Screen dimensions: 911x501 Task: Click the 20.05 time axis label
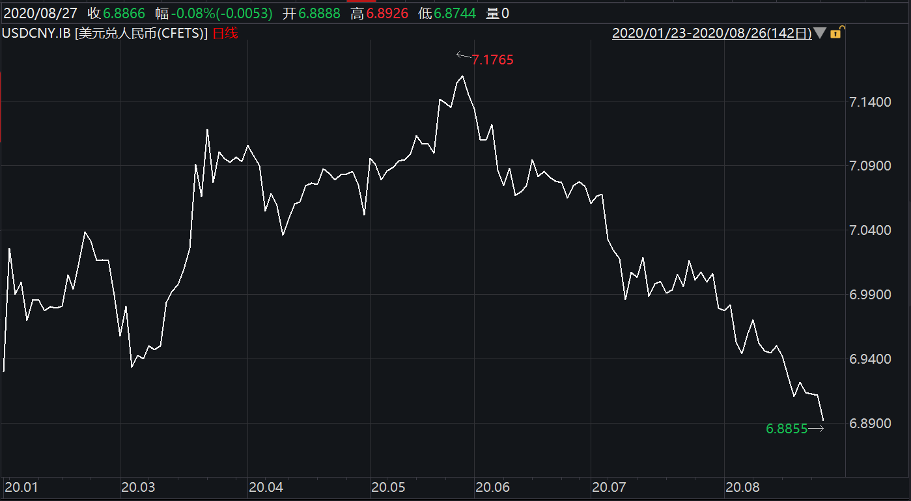click(389, 487)
